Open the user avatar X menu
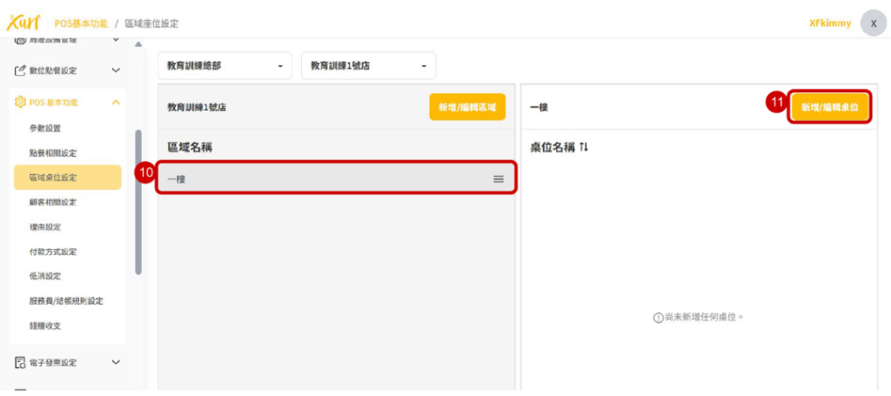 pos(873,23)
